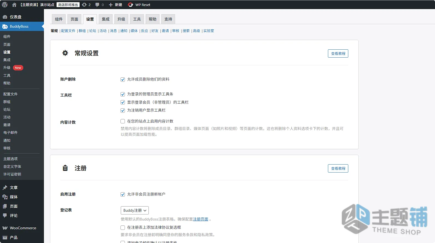The width and height of the screenshot is (435, 243).
Task: Click the gear icon beside 常规设置
Action: pyautogui.click(x=65, y=53)
